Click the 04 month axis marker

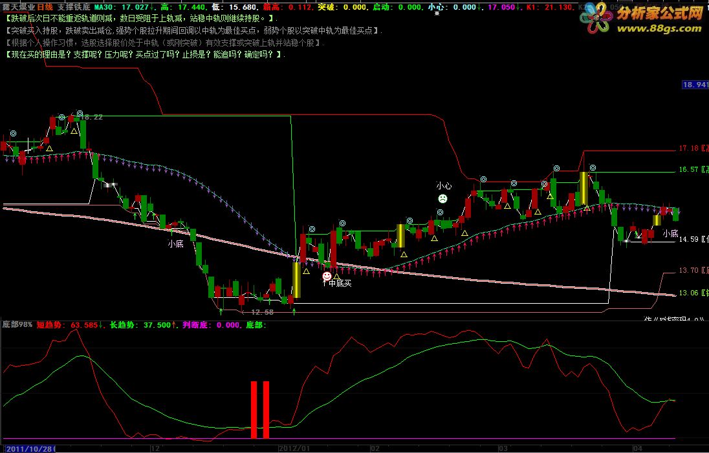coord(637,448)
